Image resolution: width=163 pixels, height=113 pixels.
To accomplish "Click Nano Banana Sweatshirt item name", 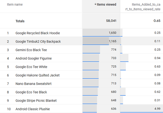I will [33, 84].
